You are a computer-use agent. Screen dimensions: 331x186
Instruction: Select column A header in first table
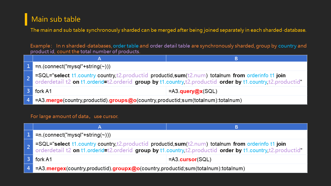click(x=100, y=59)
